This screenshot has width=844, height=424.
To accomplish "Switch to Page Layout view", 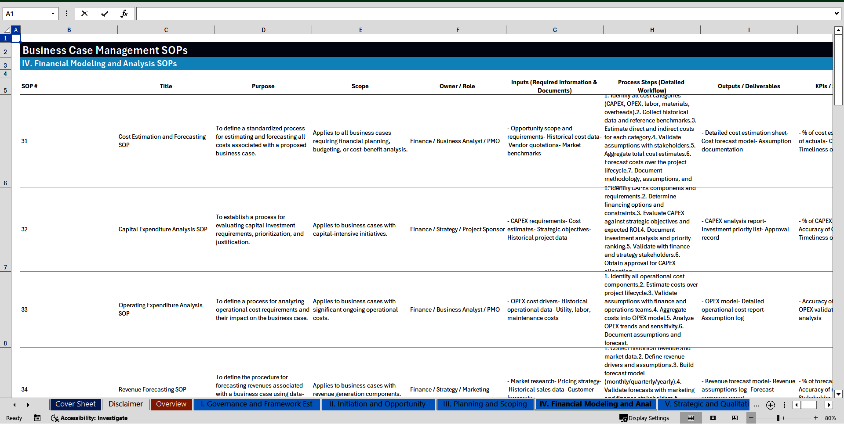I will click(x=713, y=418).
